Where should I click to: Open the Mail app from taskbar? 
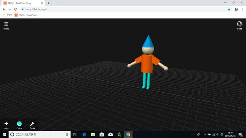tap(110, 135)
